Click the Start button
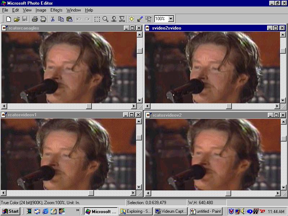Screen dimensions: 288x216 point(10,211)
